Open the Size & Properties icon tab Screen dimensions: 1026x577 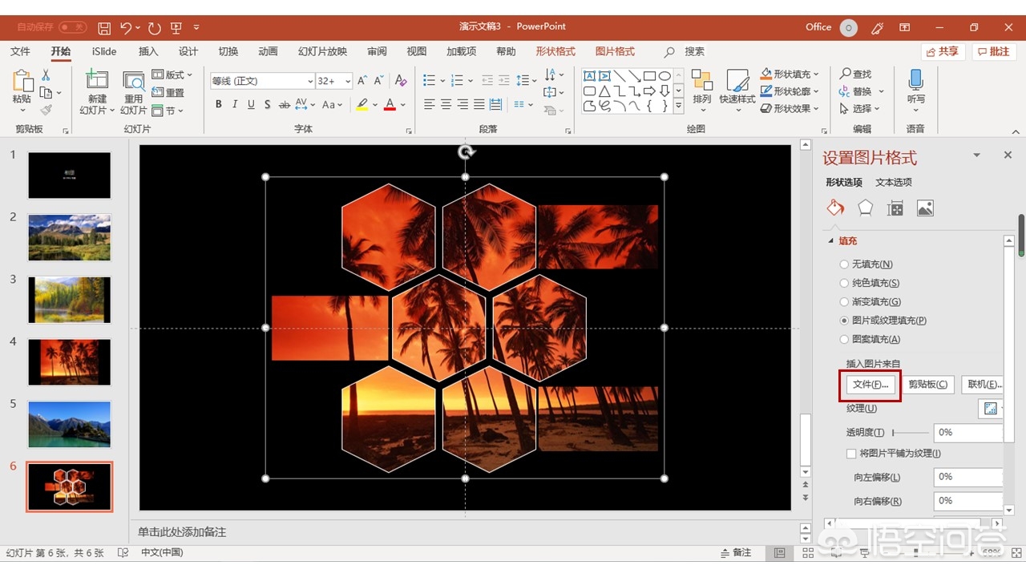[895, 208]
